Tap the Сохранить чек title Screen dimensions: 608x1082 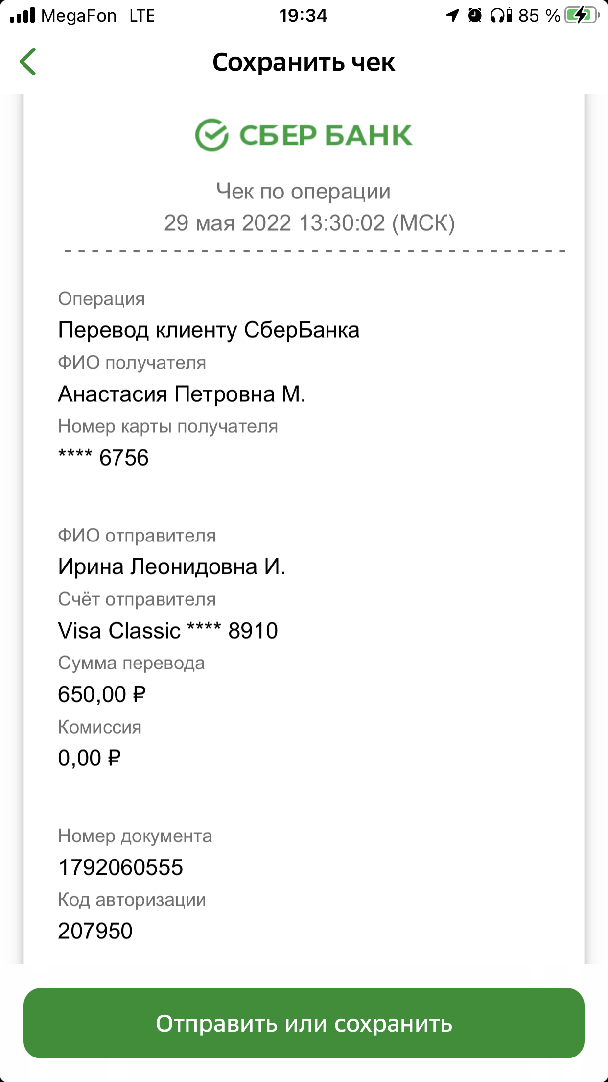304,62
